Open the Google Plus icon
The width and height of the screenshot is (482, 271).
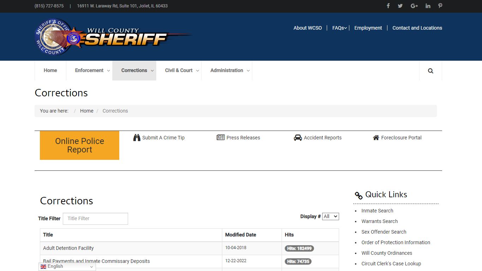414,6
